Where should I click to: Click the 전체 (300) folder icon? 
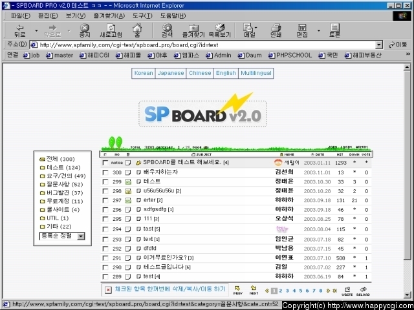click(x=42, y=160)
